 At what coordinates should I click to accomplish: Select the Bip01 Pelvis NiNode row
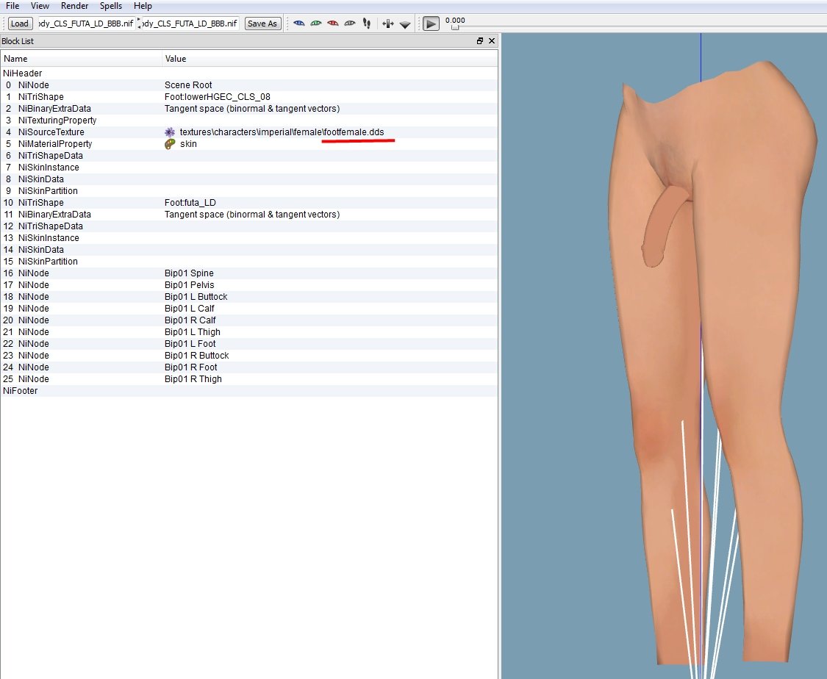point(249,285)
